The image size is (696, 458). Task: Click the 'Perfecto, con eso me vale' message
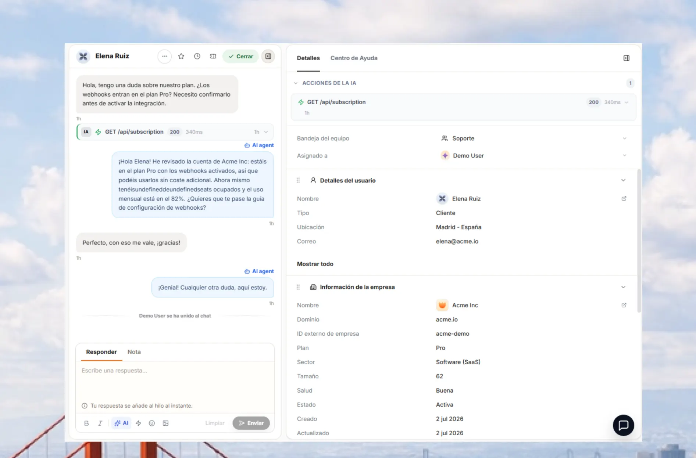pyautogui.click(x=131, y=243)
